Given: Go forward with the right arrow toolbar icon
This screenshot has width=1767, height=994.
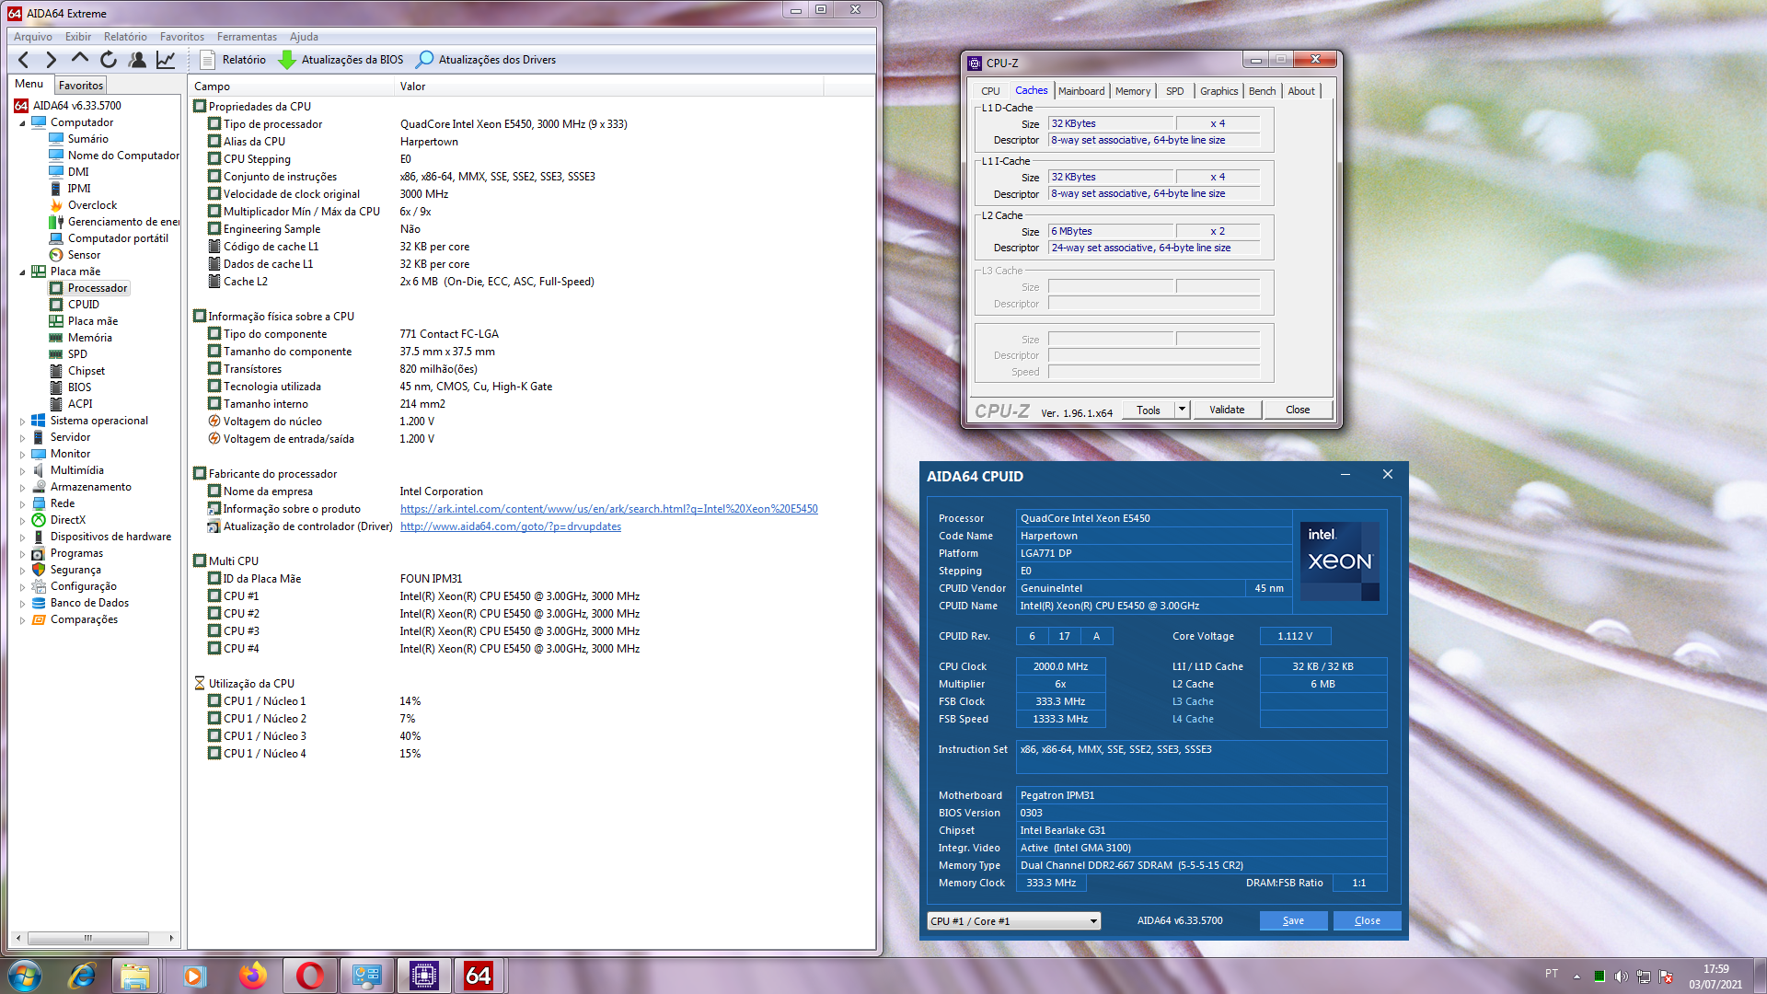Looking at the screenshot, I should 52,60.
